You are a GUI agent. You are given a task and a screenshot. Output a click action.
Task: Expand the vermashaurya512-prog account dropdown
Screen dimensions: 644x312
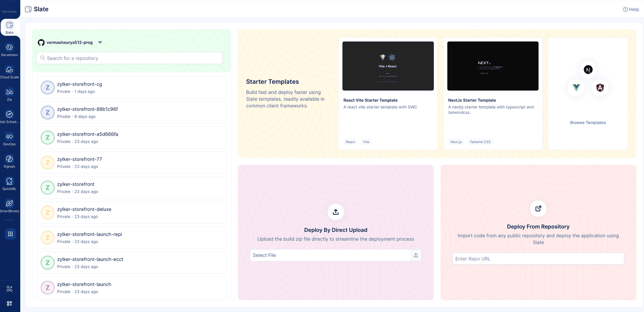point(100,43)
